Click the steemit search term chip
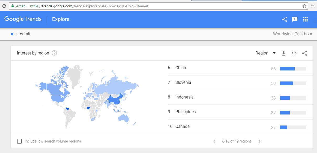This screenshot has width=317, height=153. (x=23, y=34)
